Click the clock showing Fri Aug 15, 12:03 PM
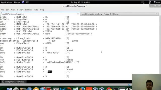The width and height of the screenshot is (161, 90). pos(80,2)
